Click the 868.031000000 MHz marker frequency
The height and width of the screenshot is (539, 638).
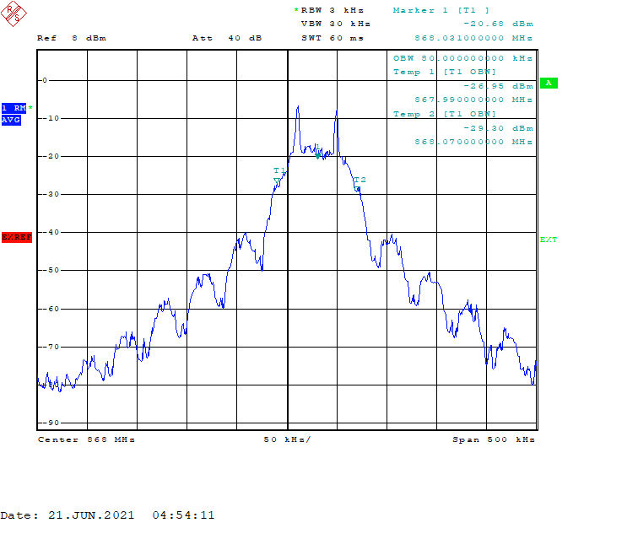click(x=473, y=38)
